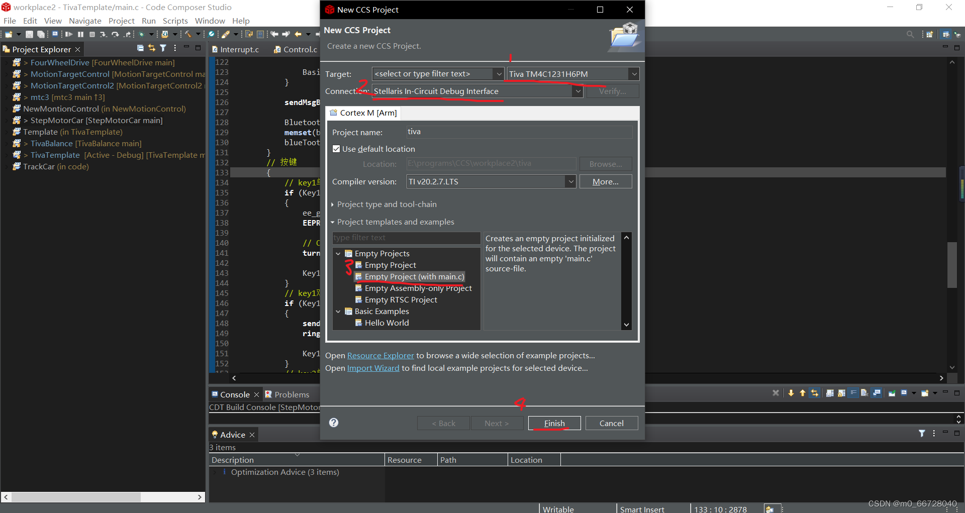Image resolution: width=965 pixels, height=513 pixels.
Task: Click the Advice view filter icon
Action: (922, 433)
